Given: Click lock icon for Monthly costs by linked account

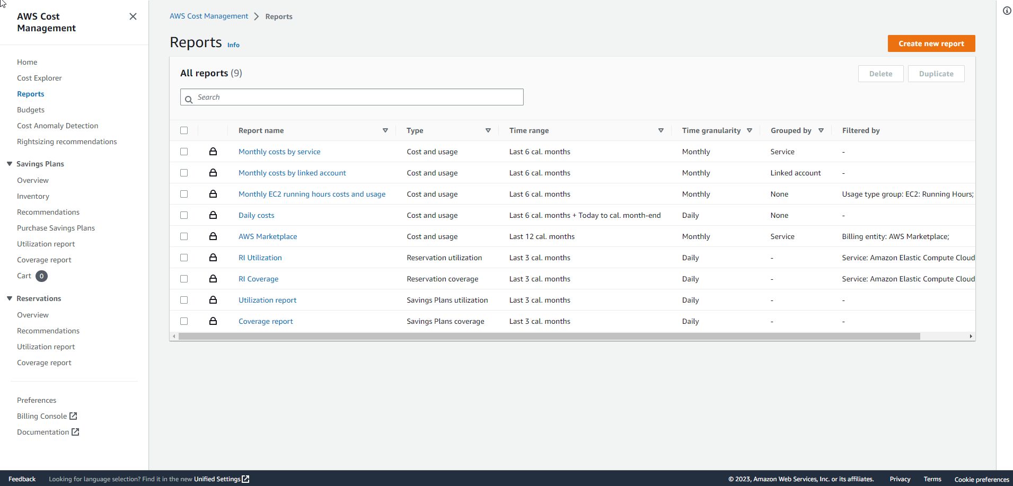Looking at the screenshot, I should click(x=213, y=173).
